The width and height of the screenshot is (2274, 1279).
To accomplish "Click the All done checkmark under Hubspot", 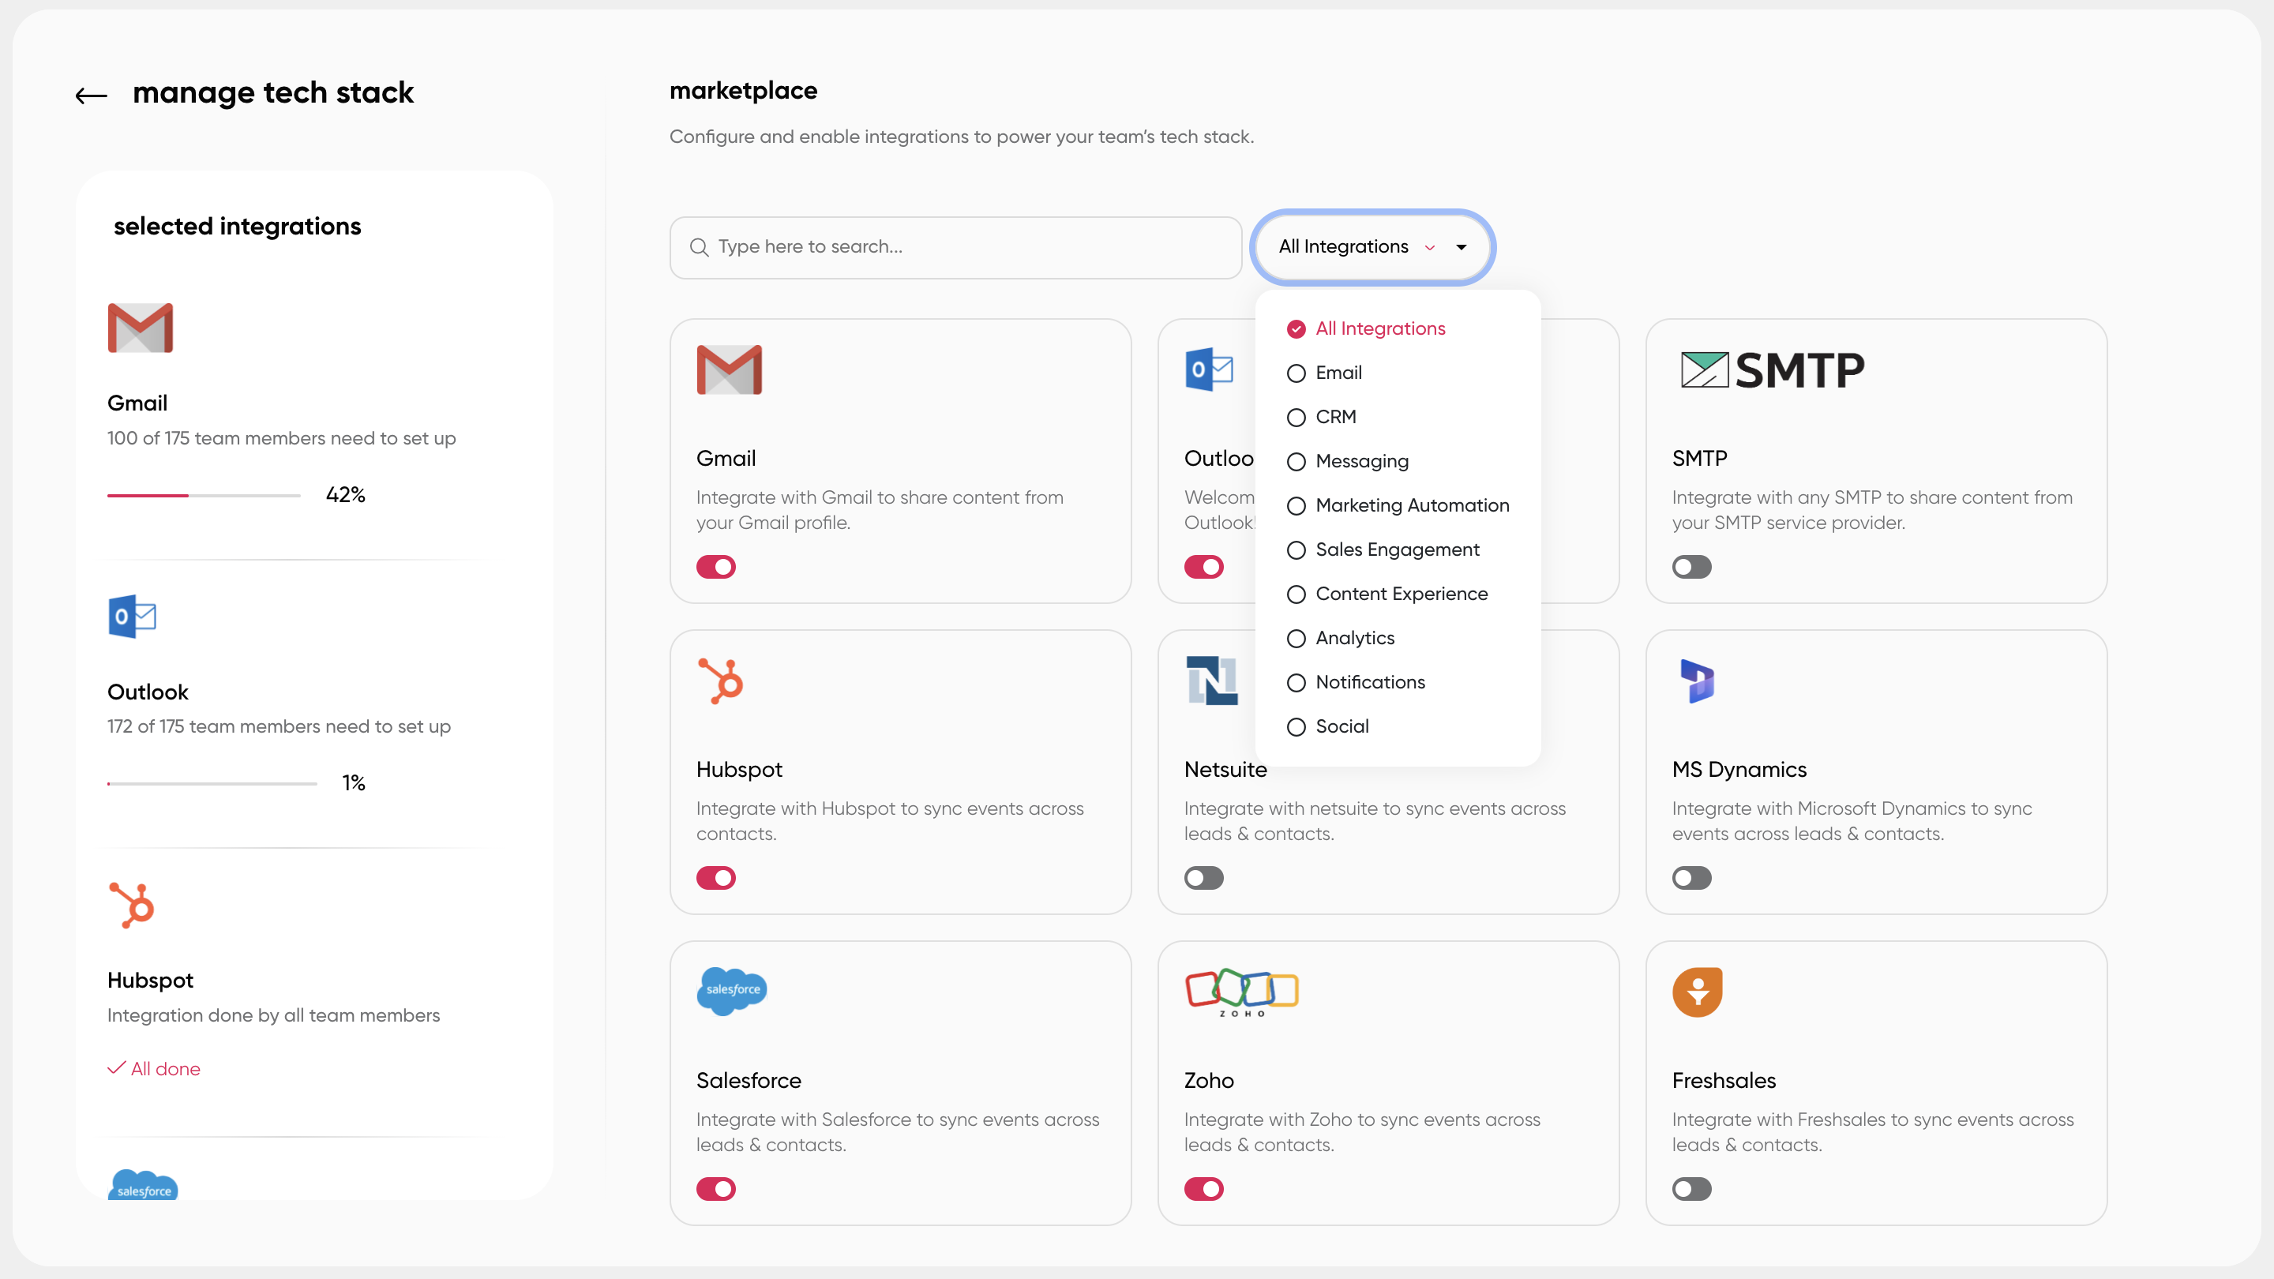I will point(115,1068).
